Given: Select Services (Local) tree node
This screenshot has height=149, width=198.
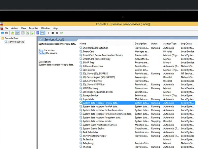Looking at the screenshot, I should point(16,42).
